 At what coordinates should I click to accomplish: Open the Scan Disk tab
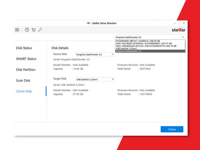tap(23, 81)
